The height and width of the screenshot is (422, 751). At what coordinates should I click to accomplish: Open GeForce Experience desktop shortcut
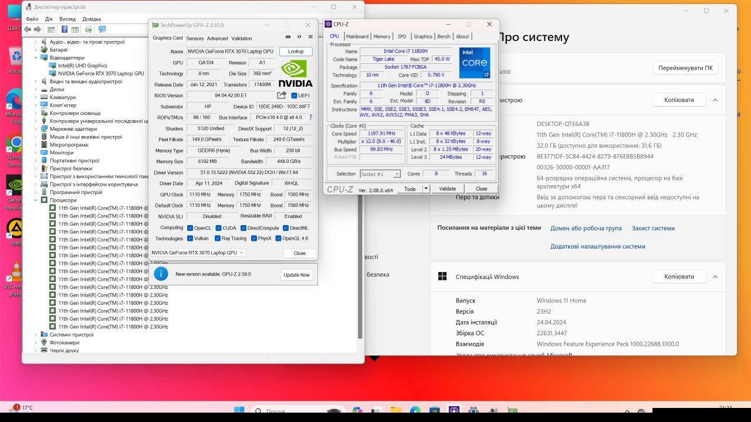(x=14, y=193)
